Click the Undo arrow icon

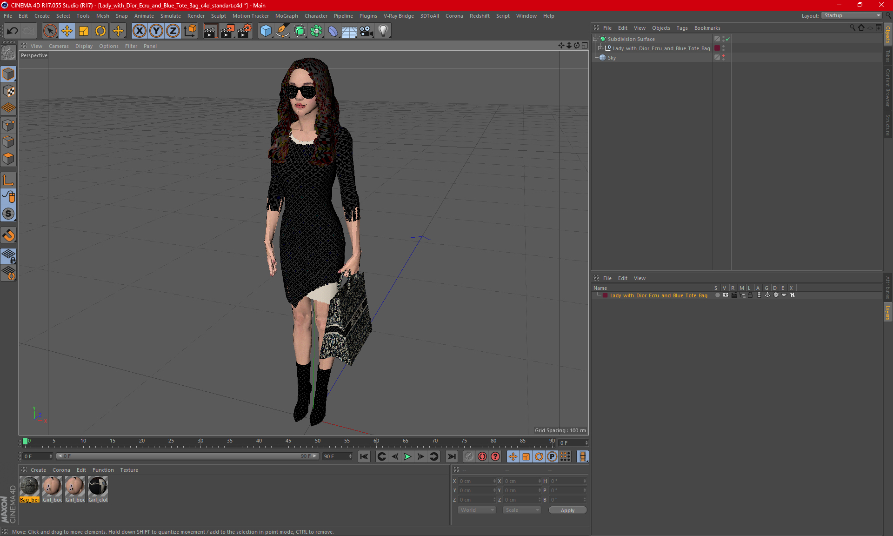(x=13, y=31)
